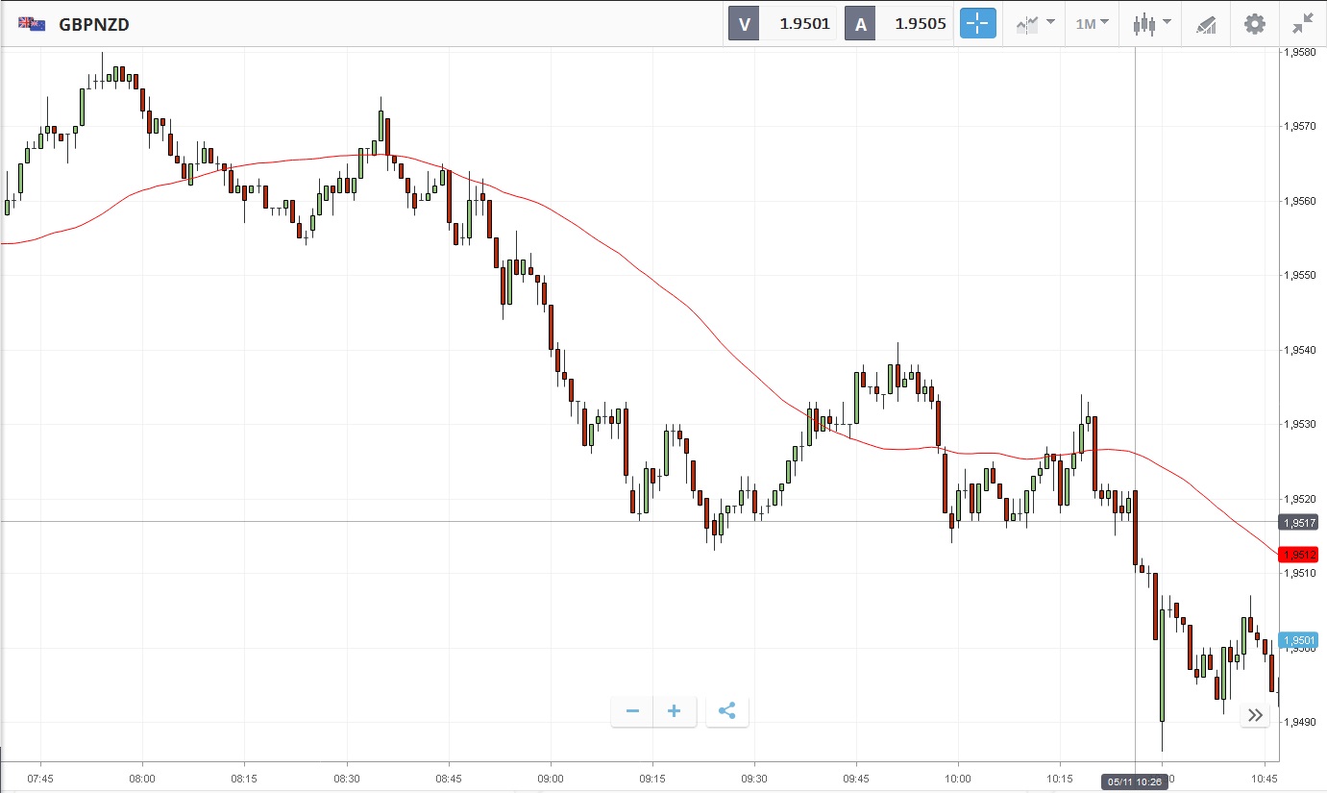This screenshot has height=793, width=1327.
Task: Open the drawing and indicators tool
Action: point(1206,24)
